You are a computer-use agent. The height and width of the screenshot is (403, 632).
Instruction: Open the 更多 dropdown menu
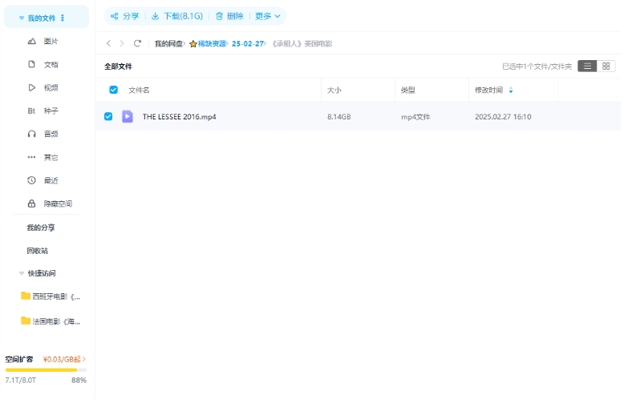coord(268,17)
